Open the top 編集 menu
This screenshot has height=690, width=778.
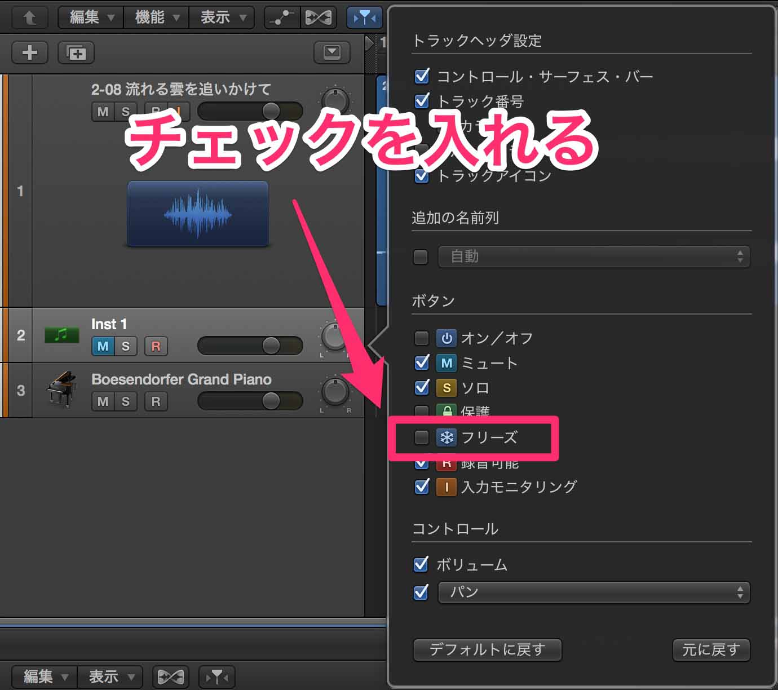point(91,17)
